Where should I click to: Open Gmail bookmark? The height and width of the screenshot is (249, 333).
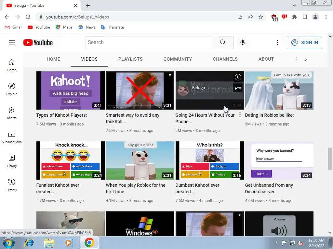(x=13, y=27)
